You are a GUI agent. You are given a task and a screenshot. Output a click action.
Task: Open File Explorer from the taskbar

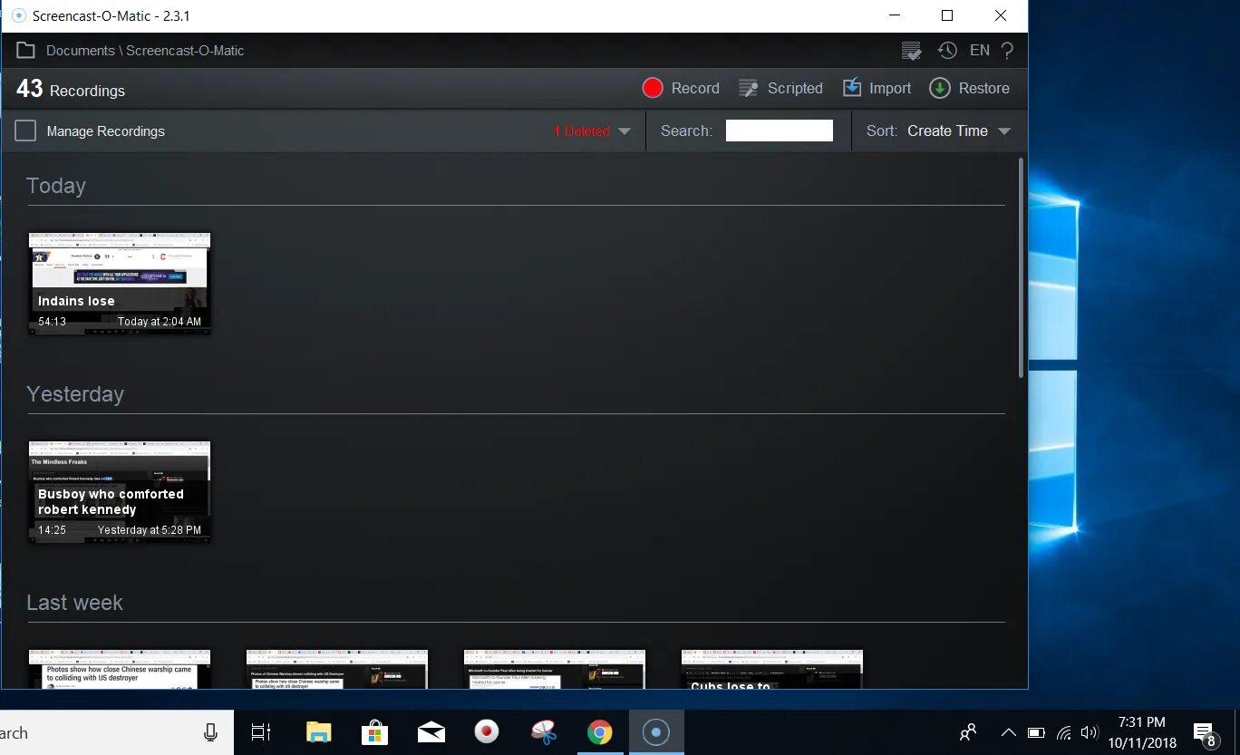click(319, 732)
